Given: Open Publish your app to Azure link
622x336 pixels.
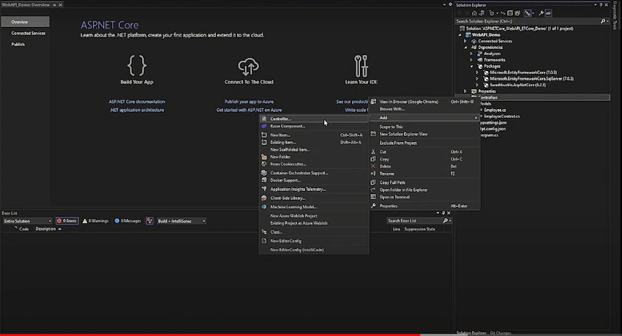Looking at the screenshot, I should pyautogui.click(x=249, y=102).
